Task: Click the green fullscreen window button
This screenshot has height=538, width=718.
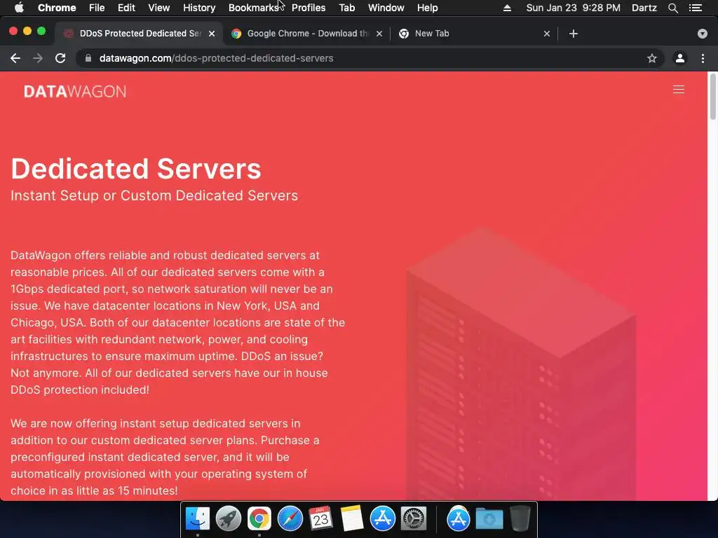Action: 41,31
